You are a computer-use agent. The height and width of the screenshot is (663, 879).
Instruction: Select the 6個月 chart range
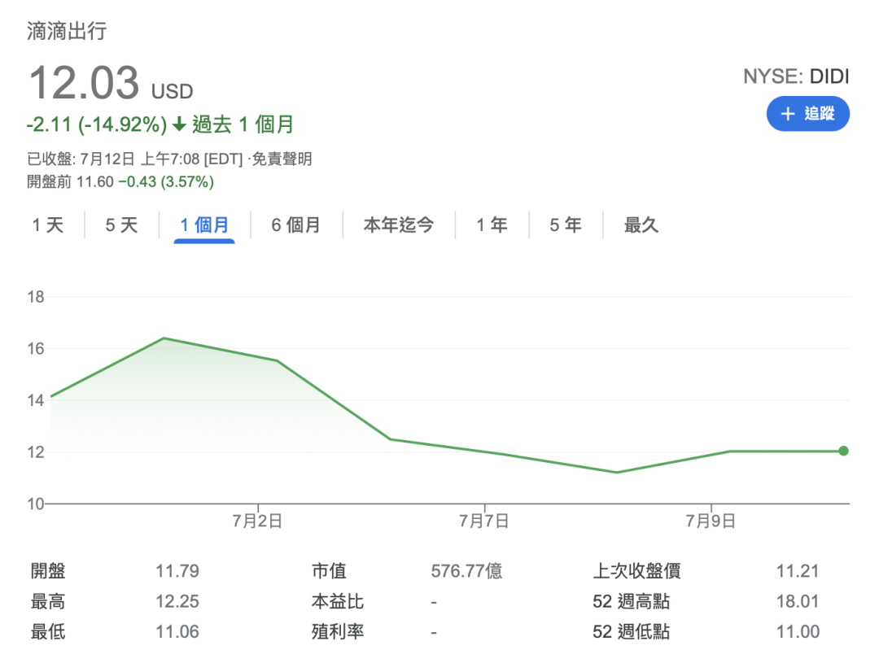click(296, 225)
